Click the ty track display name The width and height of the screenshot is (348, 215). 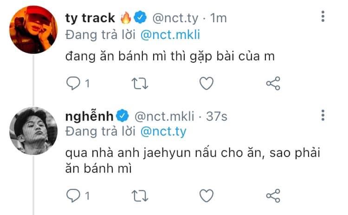click(90, 18)
